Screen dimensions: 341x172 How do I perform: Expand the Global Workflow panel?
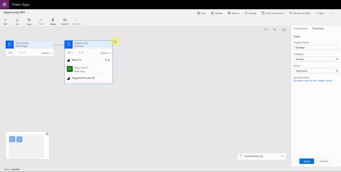point(282,156)
